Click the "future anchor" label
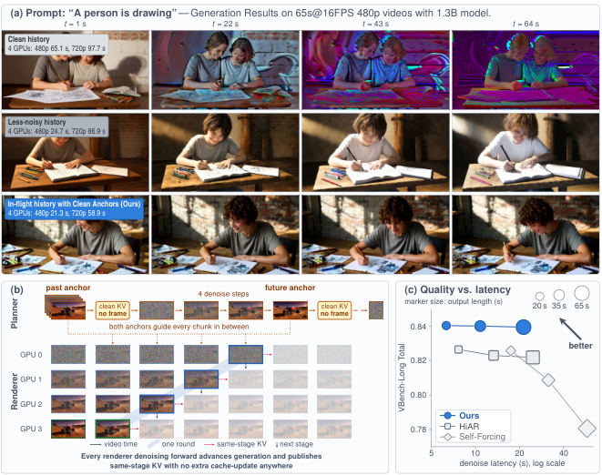The width and height of the screenshot is (602, 475). pos(290,288)
